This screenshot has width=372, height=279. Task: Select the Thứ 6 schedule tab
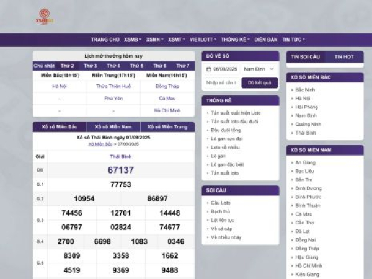coord(160,66)
